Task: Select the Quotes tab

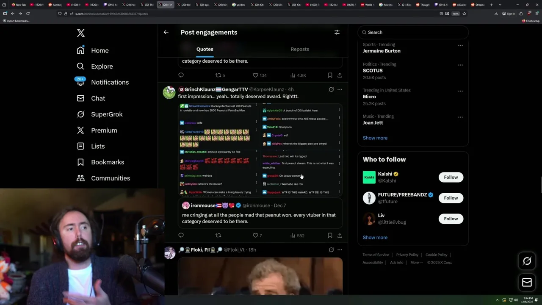Action: point(205,49)
